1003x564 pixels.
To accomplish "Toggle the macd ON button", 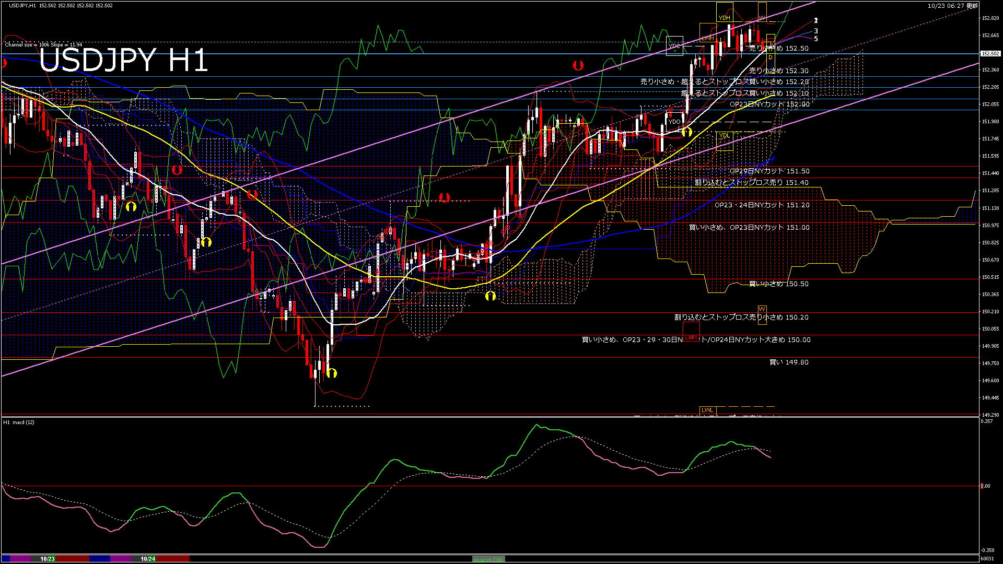I will click(488, 559).
